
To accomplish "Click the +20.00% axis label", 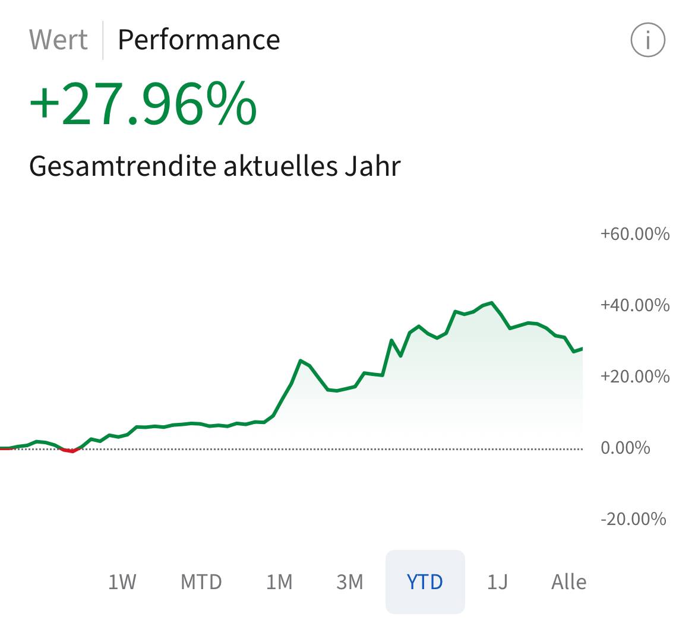I will [634, 376].
